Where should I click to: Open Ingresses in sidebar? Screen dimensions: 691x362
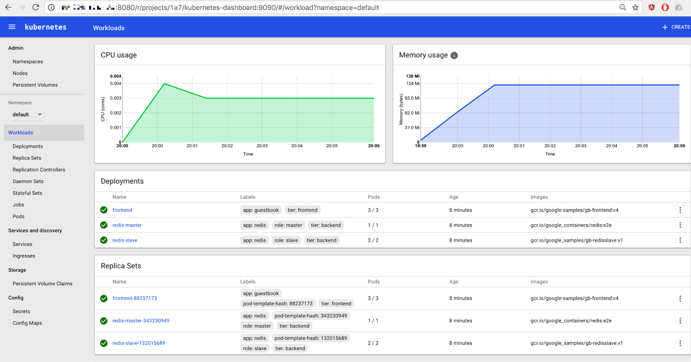(24, 256)
